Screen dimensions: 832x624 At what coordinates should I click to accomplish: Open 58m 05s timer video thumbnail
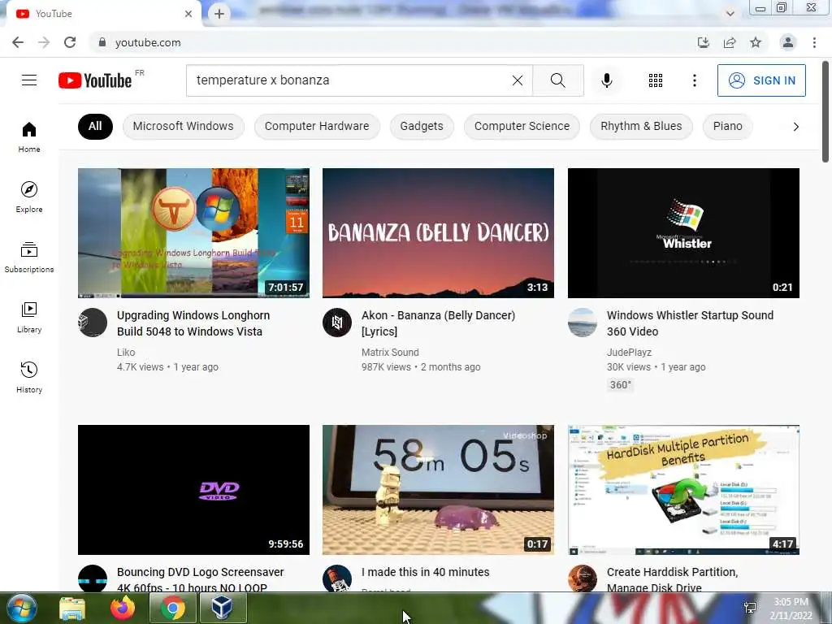coord(438,490)
